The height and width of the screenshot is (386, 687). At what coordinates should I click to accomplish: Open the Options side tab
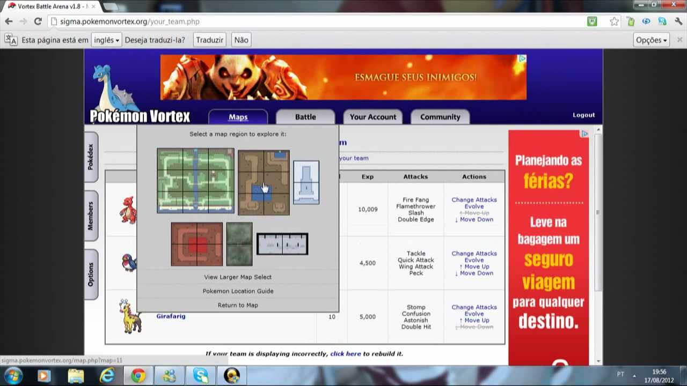click(x=91, y=274)
